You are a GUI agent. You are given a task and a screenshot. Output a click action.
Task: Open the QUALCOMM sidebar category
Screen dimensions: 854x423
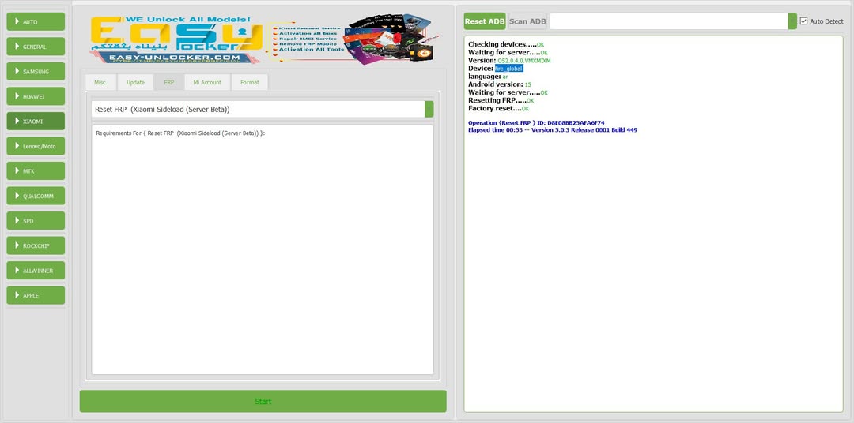pos(36,196)
